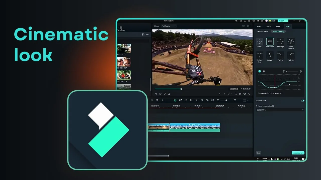Screen dimensions: 321x180
Task: Open the voiceover recording microphone tool
Action: coord(196,100)
